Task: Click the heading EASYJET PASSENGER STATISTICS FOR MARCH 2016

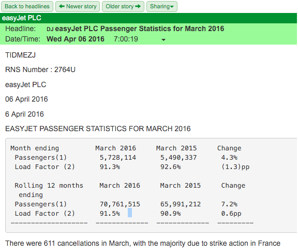Action: coord(98,129)
